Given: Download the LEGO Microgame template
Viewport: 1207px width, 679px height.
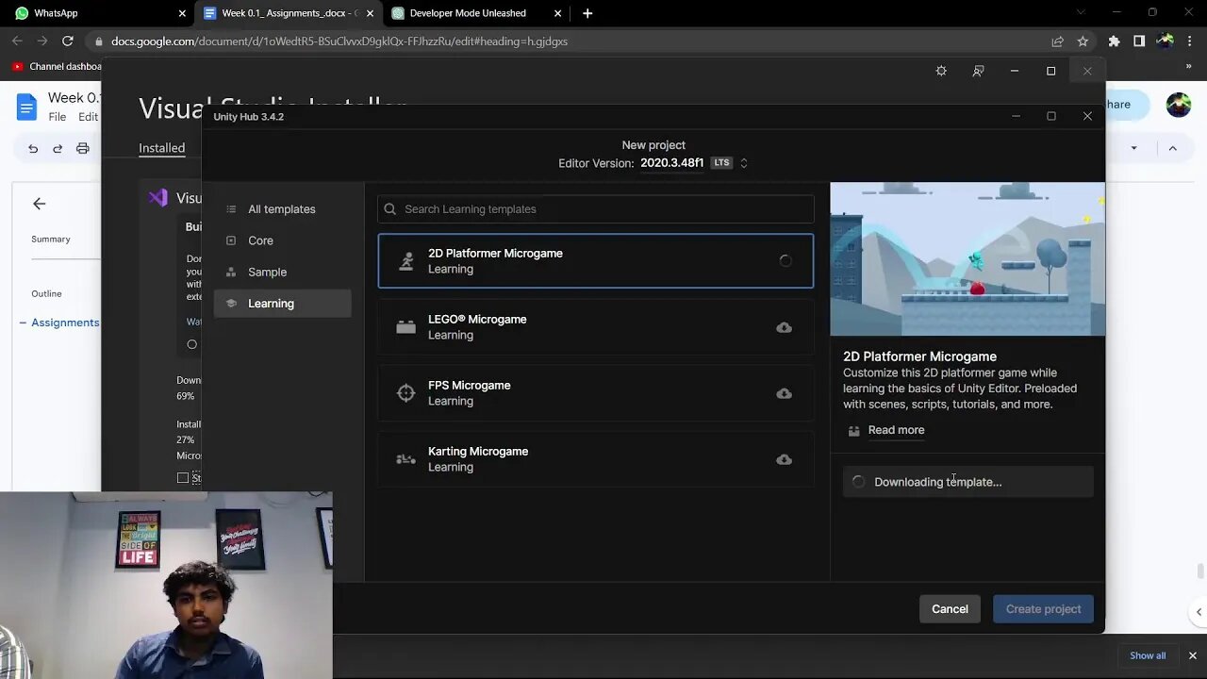Looking at the screenshot, I should (x=784, y=327).
